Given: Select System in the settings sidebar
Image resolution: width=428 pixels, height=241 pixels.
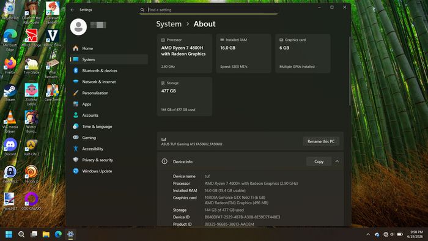Looking at the screenshot, I should (x=109, y=59).
